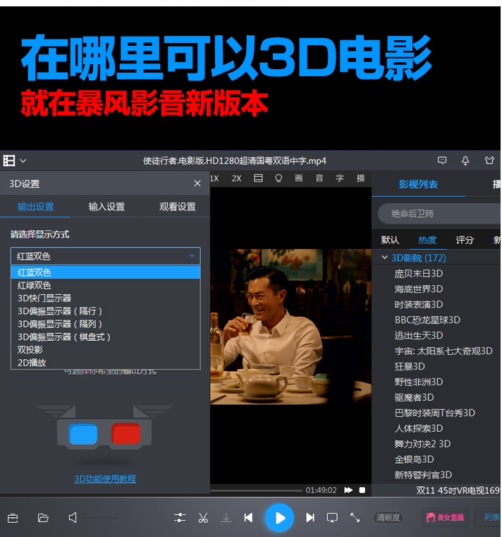Switch to the 观看设置 tab
The image size is (502, 537).
177,207
